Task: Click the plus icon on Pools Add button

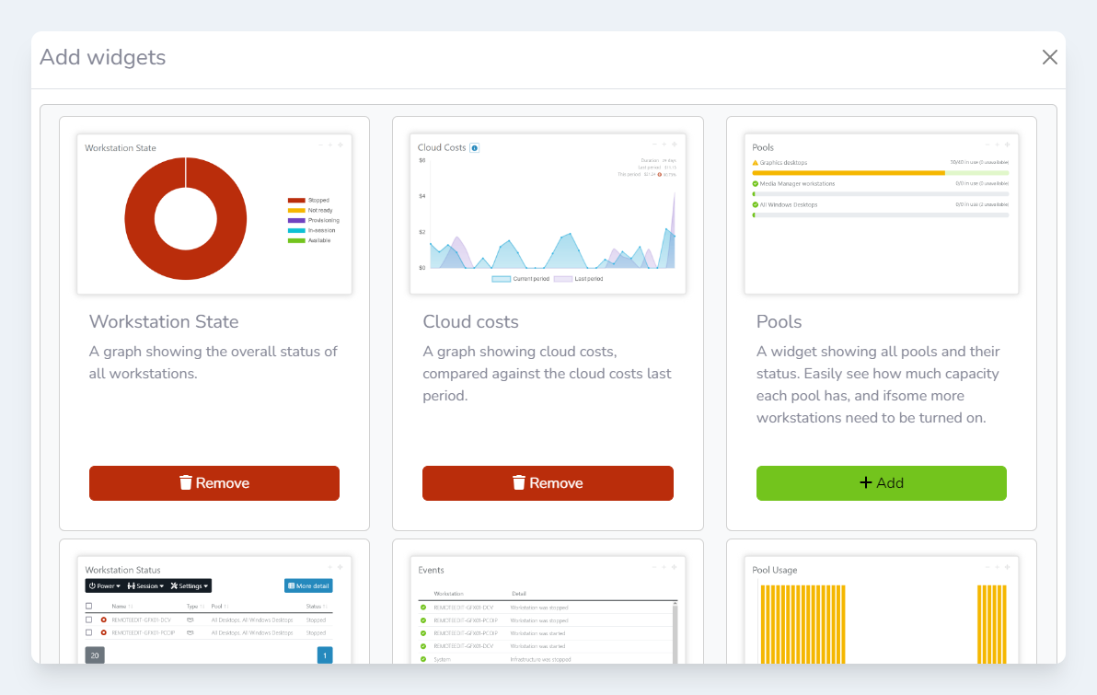Action: tap(865, 483)
